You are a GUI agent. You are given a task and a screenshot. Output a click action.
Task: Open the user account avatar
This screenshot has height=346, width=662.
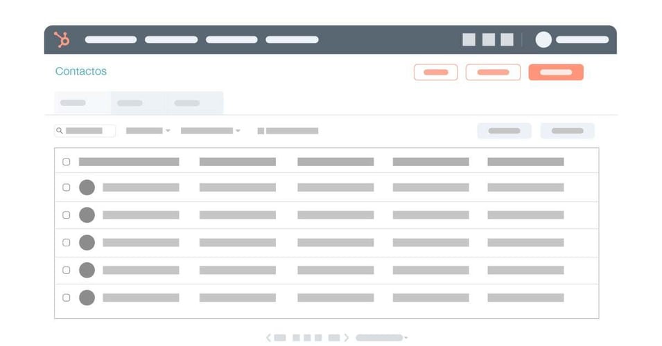pos(543,40)
